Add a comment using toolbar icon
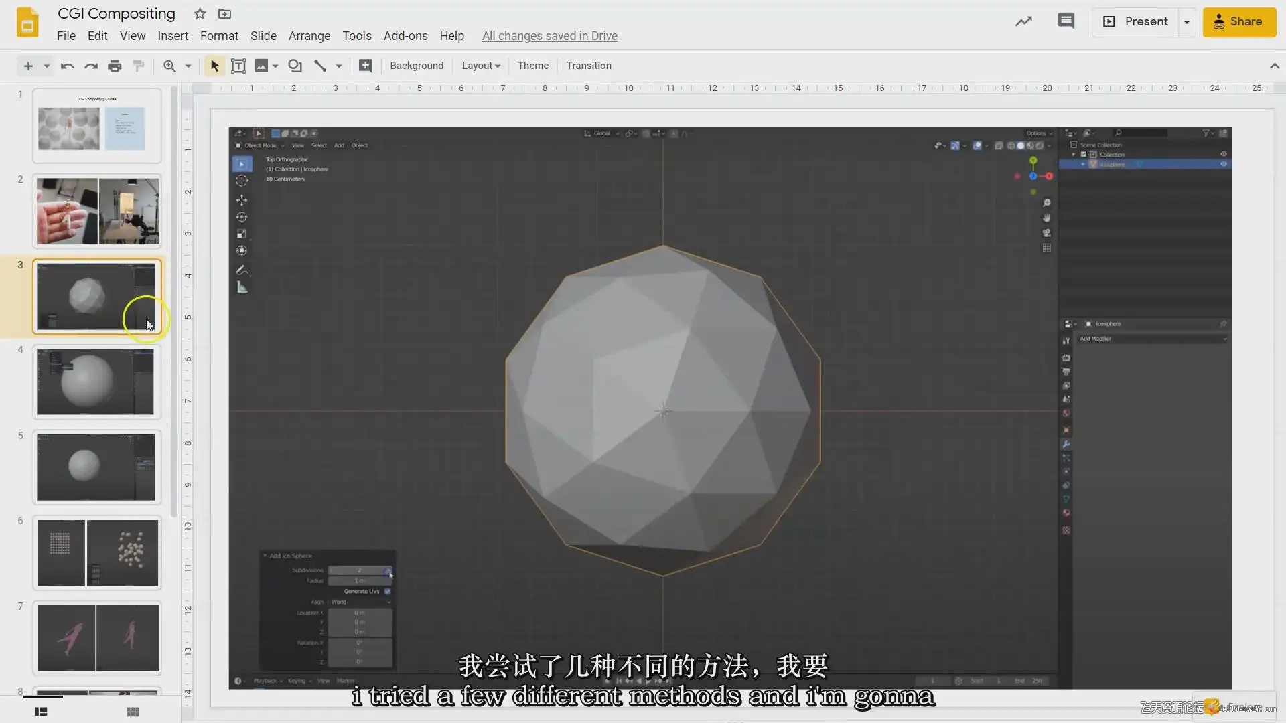 click(x=365, y=66)
